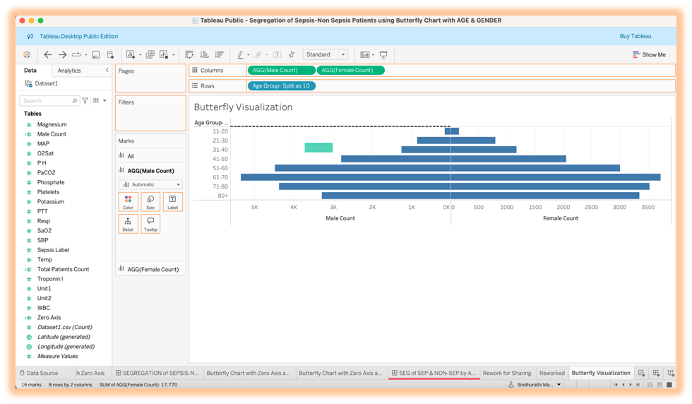Click the Size mark card
This screenshot has height=404, width=692.
point(150,202)
